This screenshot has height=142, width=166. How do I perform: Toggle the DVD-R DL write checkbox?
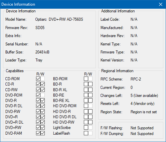[x=43, y=106]
